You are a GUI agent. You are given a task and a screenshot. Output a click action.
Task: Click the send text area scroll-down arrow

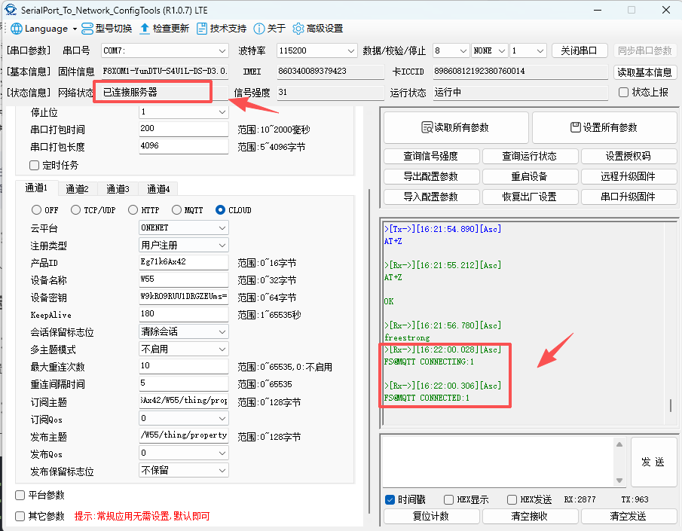[619, 481]
